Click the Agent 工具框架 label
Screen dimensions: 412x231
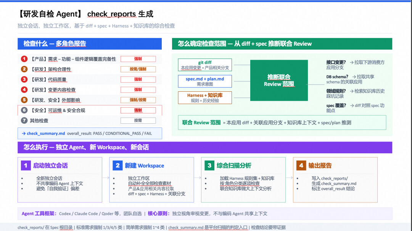pyautogui.click(x=39, y=213)
